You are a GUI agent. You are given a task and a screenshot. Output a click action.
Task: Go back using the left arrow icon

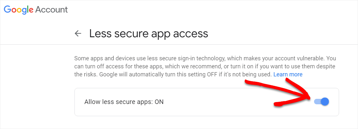click(x=78, y=34)
